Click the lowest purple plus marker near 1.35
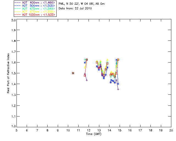This screenshot has height=141, width=176. [118, 90]
